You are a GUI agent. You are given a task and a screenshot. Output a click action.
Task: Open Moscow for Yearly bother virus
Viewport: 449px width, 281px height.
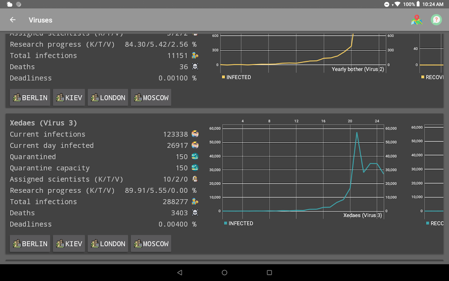point(151,98)
